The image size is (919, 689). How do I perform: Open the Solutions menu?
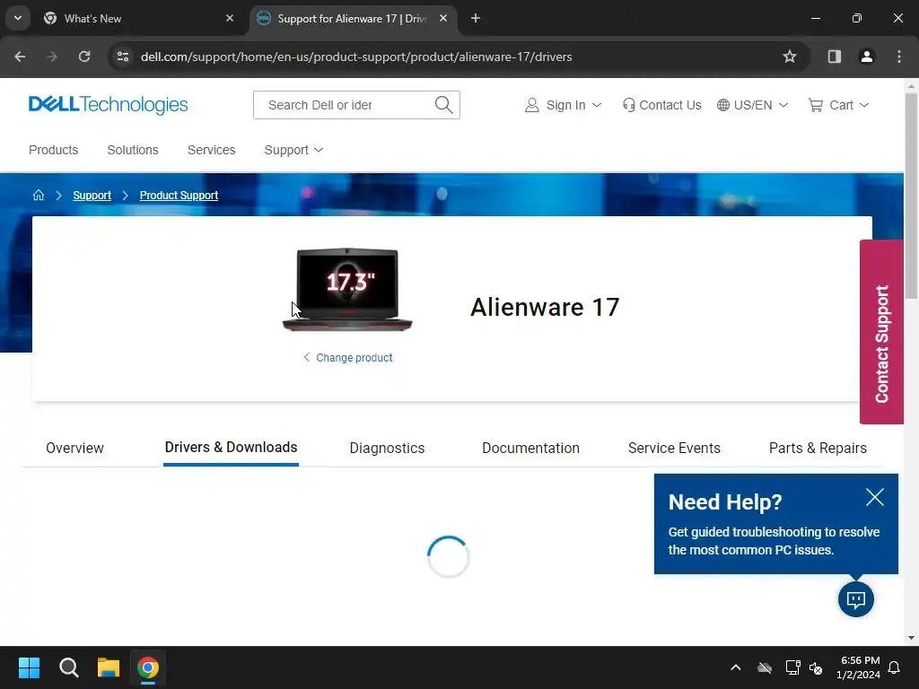[133, 150]
